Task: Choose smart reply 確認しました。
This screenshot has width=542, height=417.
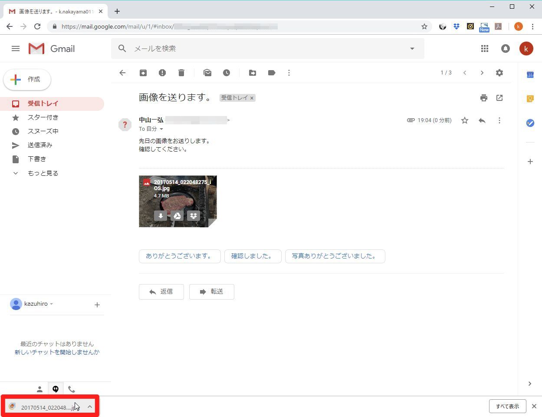Action: (x=253, y=256)
